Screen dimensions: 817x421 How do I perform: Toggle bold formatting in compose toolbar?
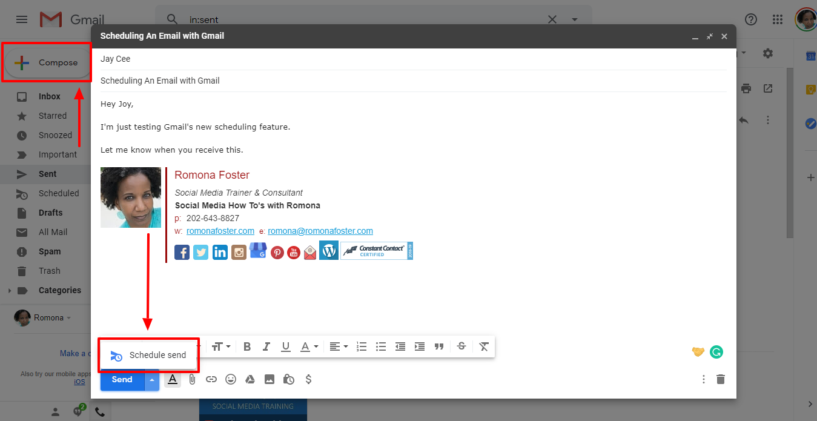click(247, 346)
